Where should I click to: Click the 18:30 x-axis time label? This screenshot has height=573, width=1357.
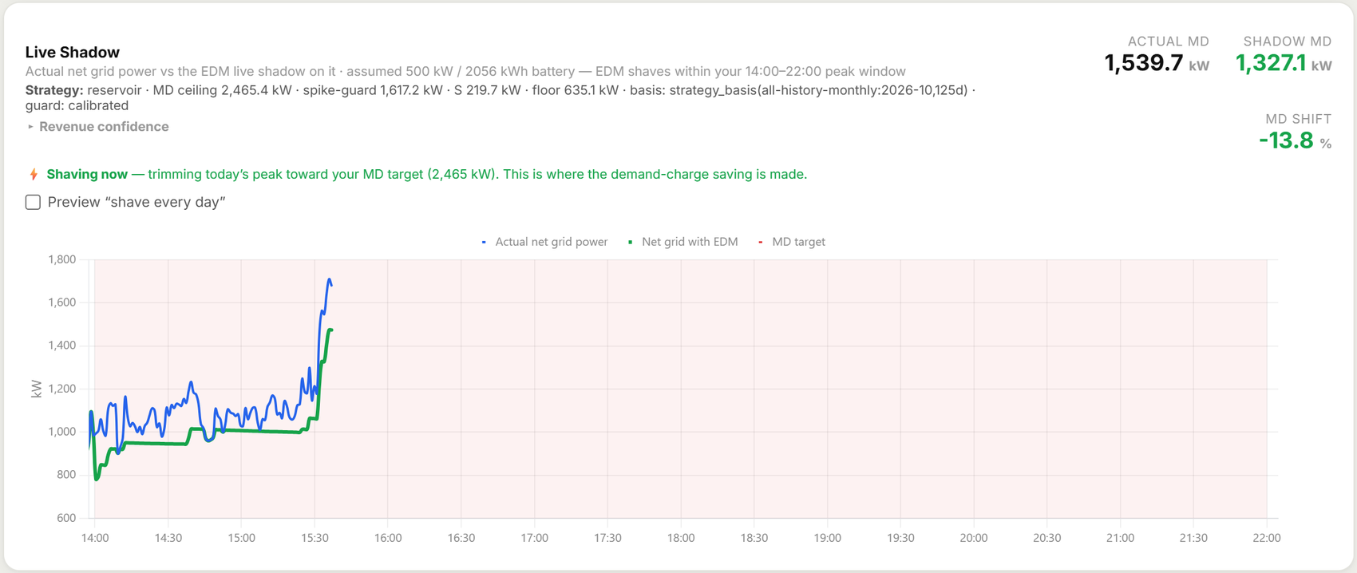tap(754, 538)
